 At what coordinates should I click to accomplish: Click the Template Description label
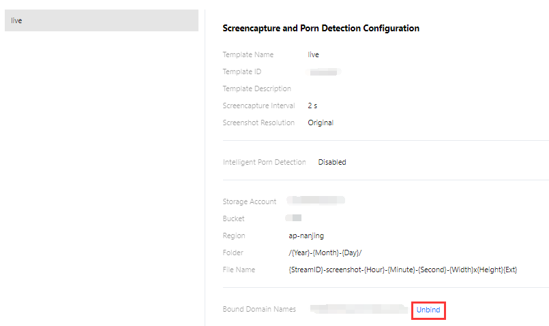tap(256, 88)
